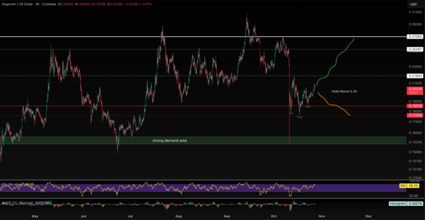
Task: Select the 0.25287 price level label
Action: click(x=415, y=50)
